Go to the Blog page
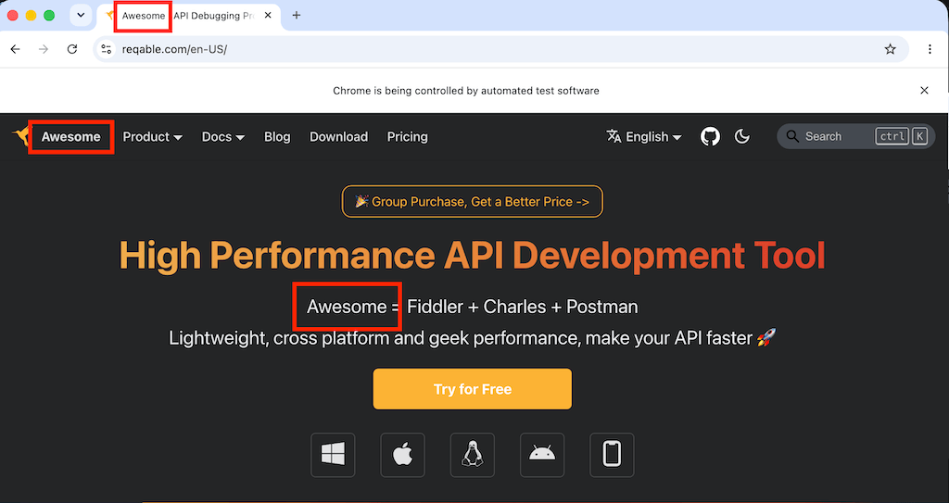 click(277, 137)
